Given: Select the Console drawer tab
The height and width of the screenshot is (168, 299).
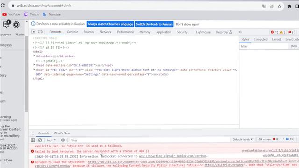Looking at the screenshot, I should (x=43, y=133).
